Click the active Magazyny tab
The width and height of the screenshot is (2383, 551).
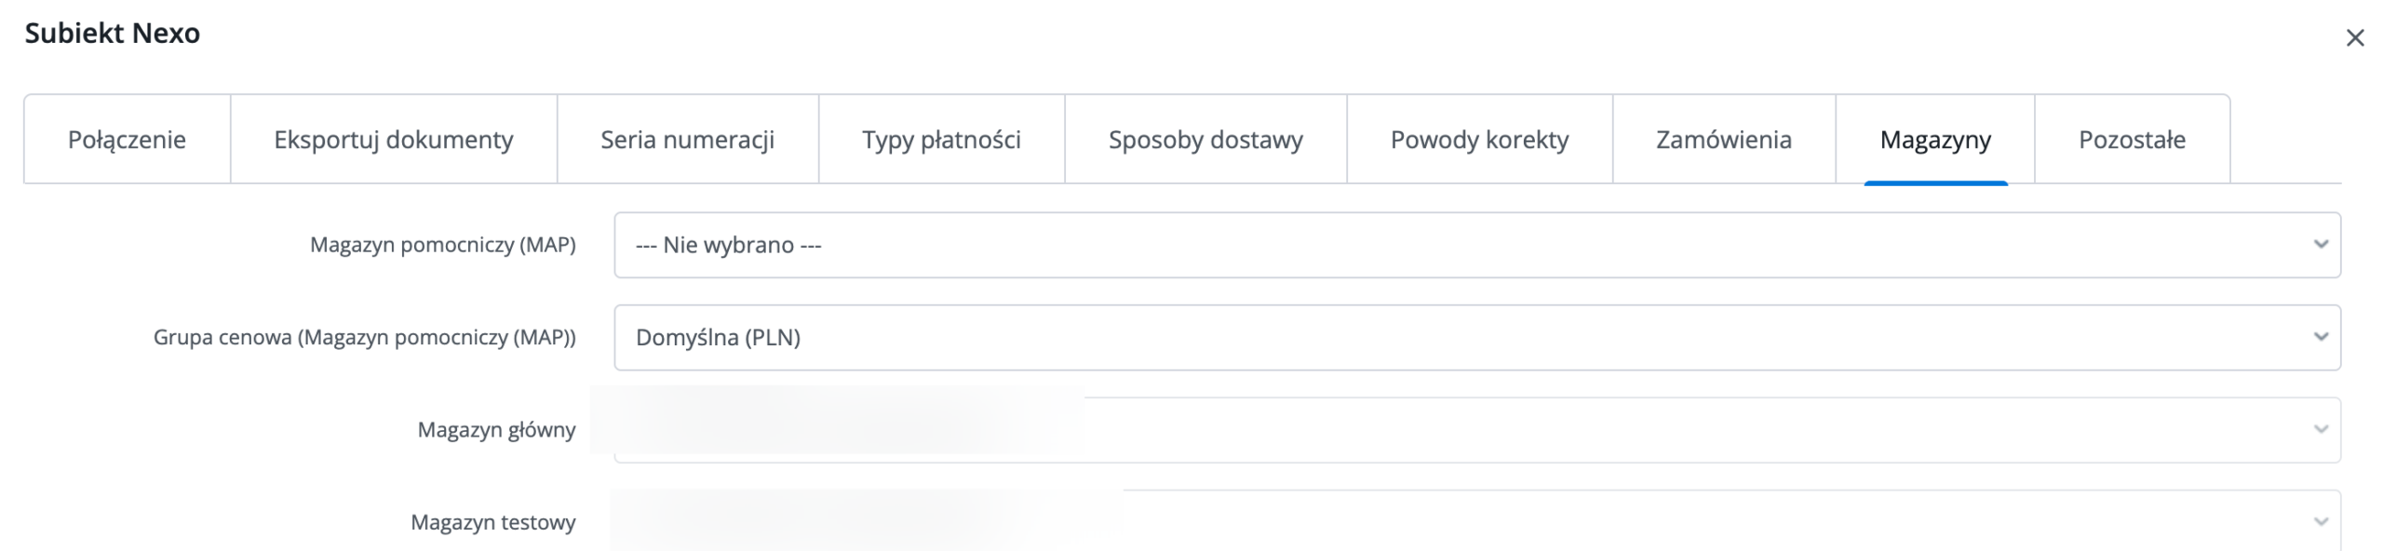[1935, 140]
